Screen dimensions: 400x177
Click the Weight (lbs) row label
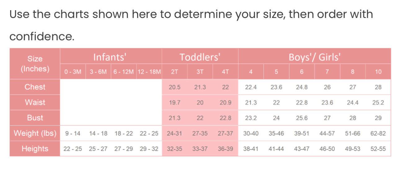tap(35, 133)
